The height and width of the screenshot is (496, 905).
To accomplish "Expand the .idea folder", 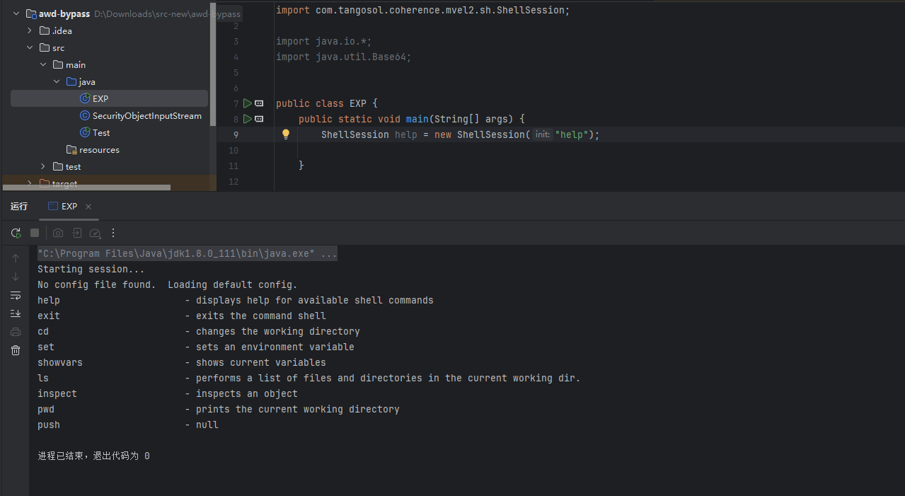I will pos(30,30).
